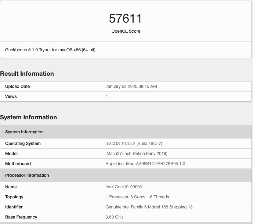Select the macOS 10.15.2 (Build 19C57) value
Image resolution: width=253 pixels, height=224 pixels.
pos(134,143)
